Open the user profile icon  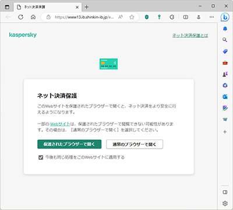[199, 17]
